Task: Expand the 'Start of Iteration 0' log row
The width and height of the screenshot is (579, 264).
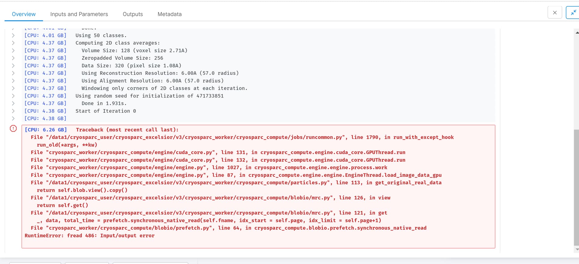Action: coord(13,111)
